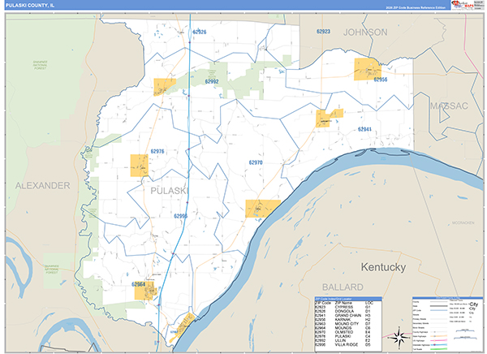Click the large PULASKI county label on the map
Image resolution: width=487 pixels, height=354 pixels.
169,191
